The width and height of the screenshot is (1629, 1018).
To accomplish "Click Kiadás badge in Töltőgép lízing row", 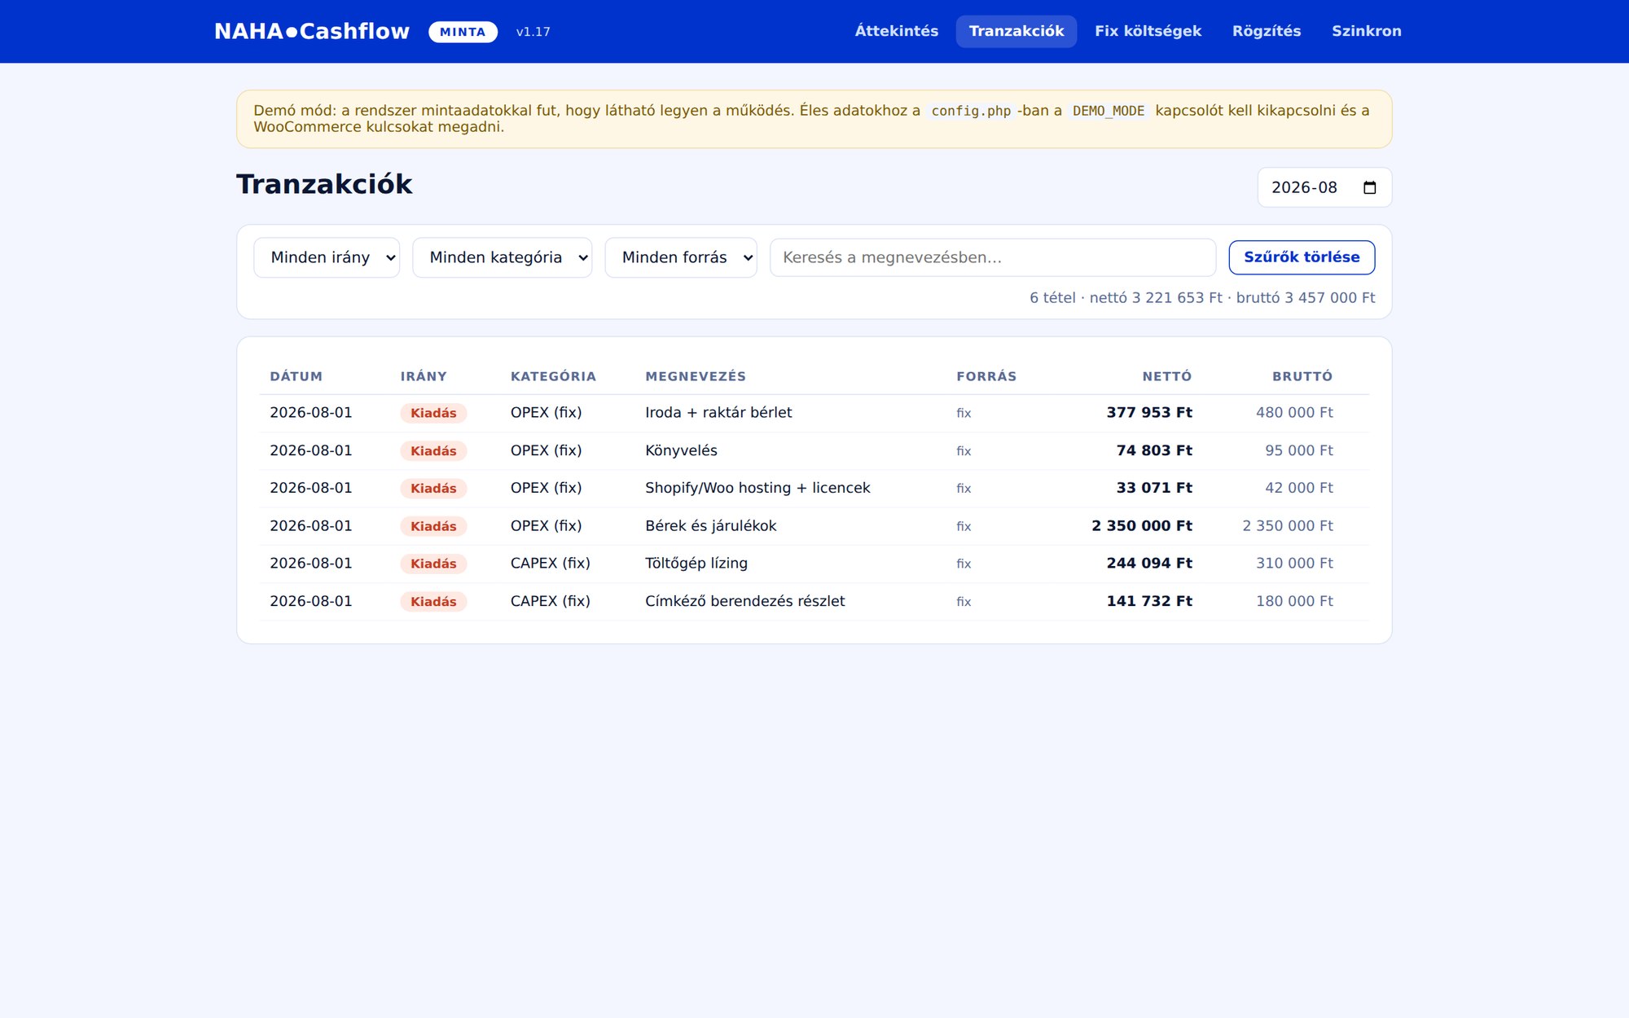I will tap(433, 564).
